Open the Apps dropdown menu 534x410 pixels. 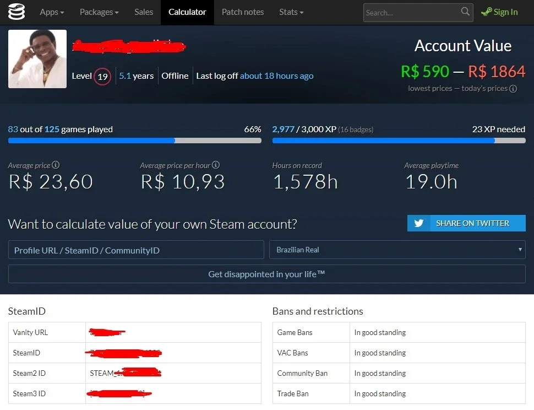coord(52,12)
